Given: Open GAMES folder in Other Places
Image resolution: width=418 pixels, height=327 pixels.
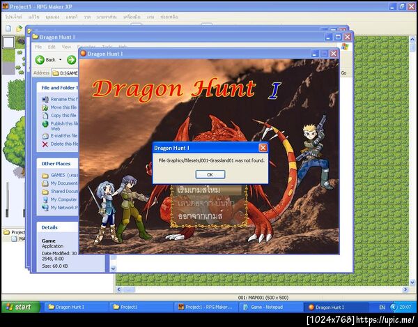Looking at the screenshot, I should click(x=65, y=175).
